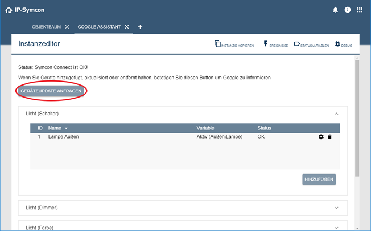The width and height of the screenshot is (371, 231).
Task: Click the IP-Symcon home icon
Action: [x=9, y=10]
